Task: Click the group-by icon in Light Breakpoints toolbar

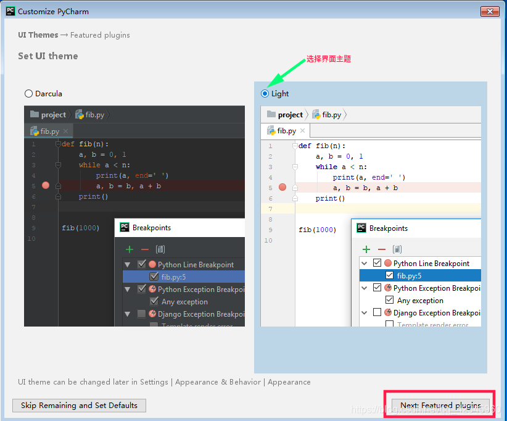Action: click(397, 249)
